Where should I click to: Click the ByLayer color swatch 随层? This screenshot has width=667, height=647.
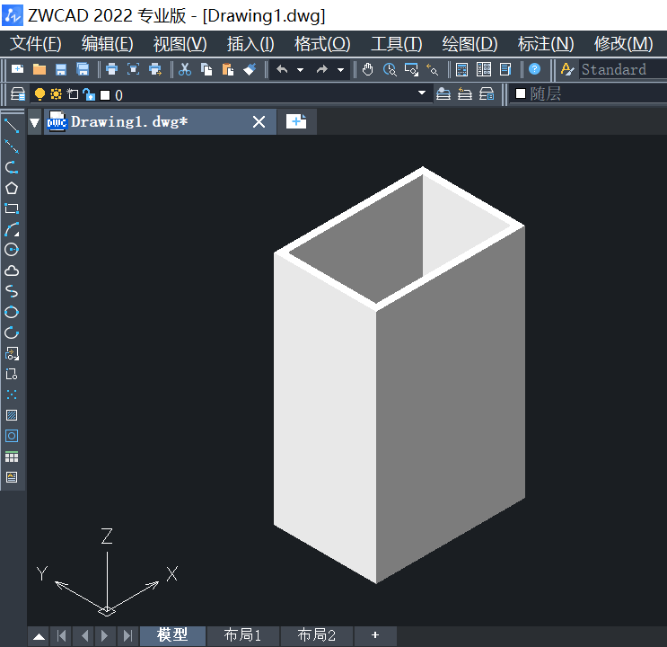(x=521, y=93)
